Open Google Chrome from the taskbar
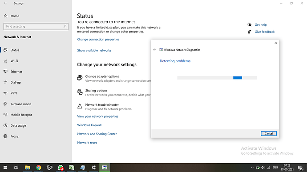 coord(39,168)
